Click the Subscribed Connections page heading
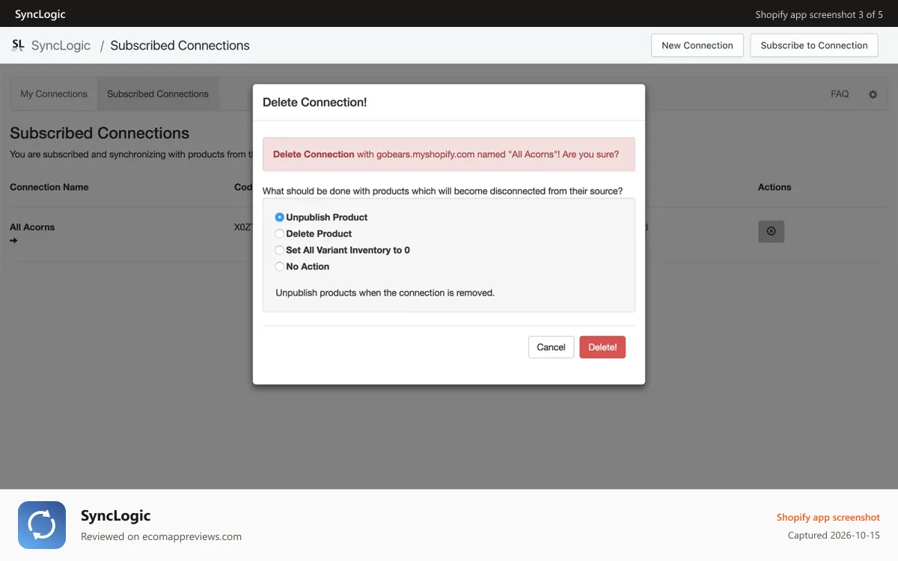The image size is (898, 561). click(100, 133)
